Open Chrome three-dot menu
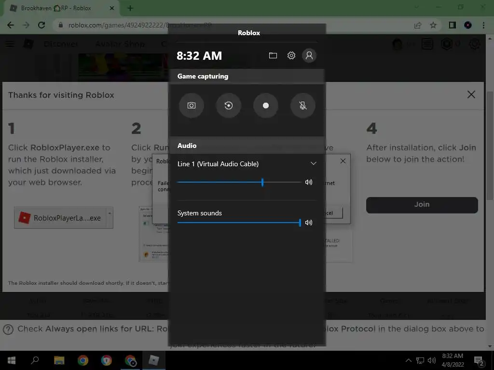 [x=483, y=25]
